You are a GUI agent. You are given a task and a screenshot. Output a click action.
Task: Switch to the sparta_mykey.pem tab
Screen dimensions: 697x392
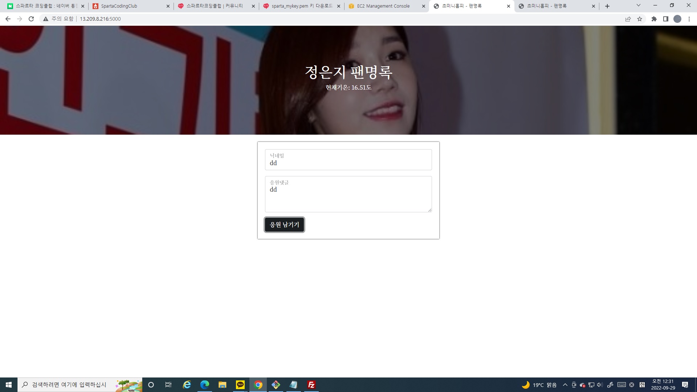(x=301, y=6)
